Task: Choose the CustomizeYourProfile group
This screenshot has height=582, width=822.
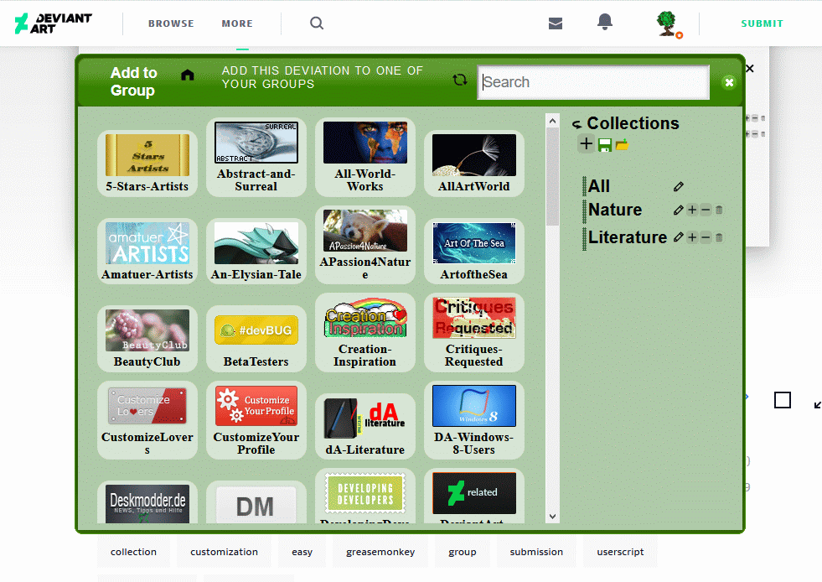Action: [256, 420]
